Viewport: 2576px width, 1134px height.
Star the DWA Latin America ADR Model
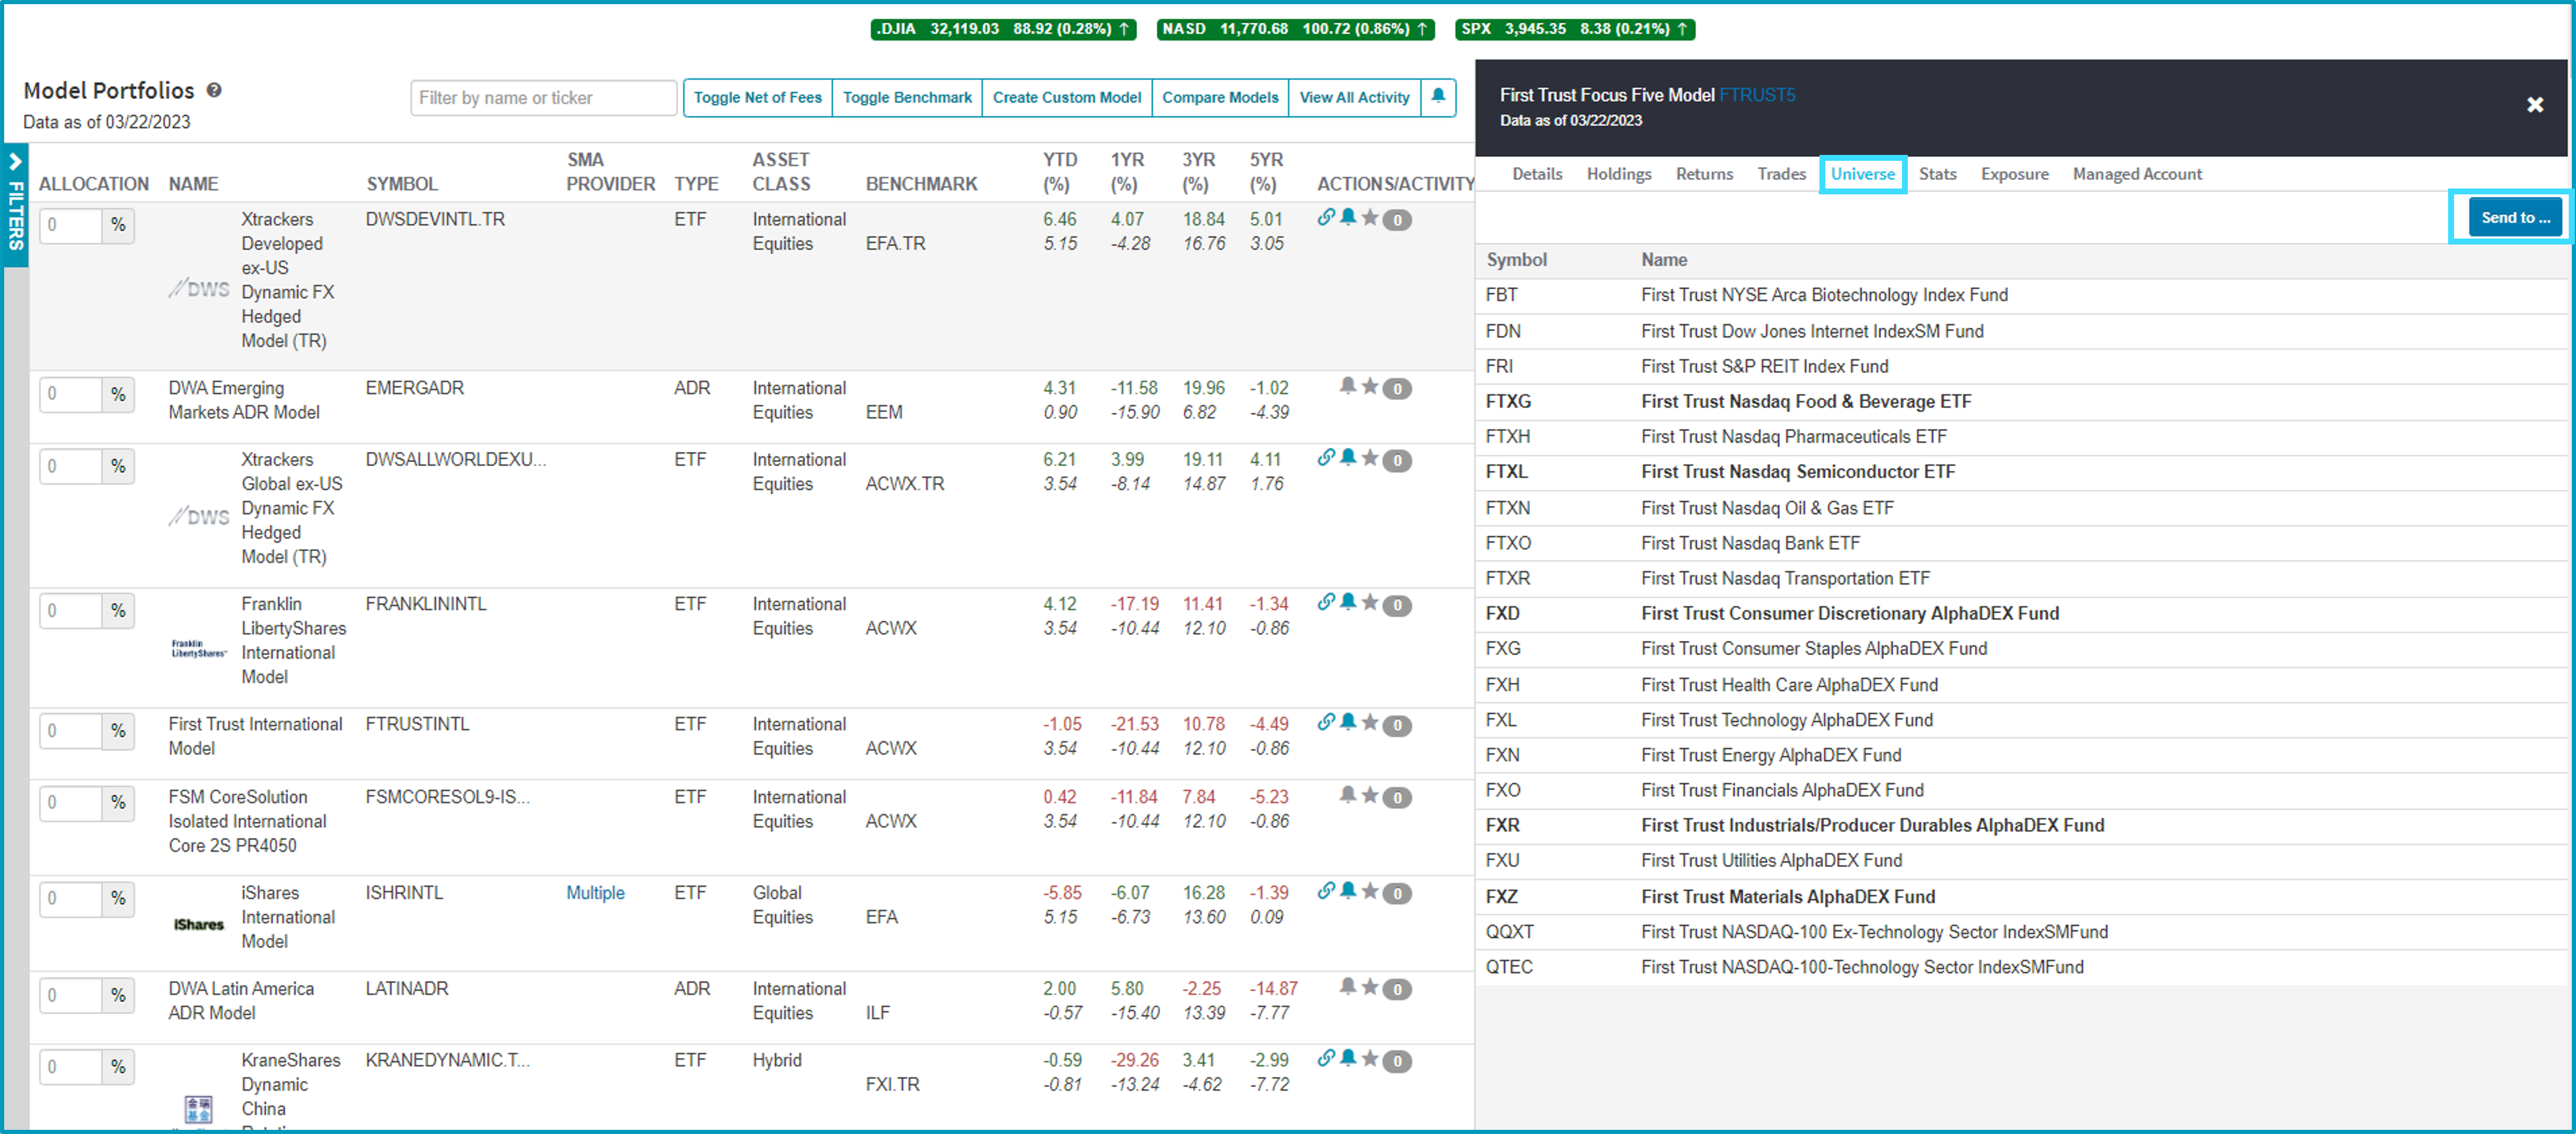tap(1370, 987)
